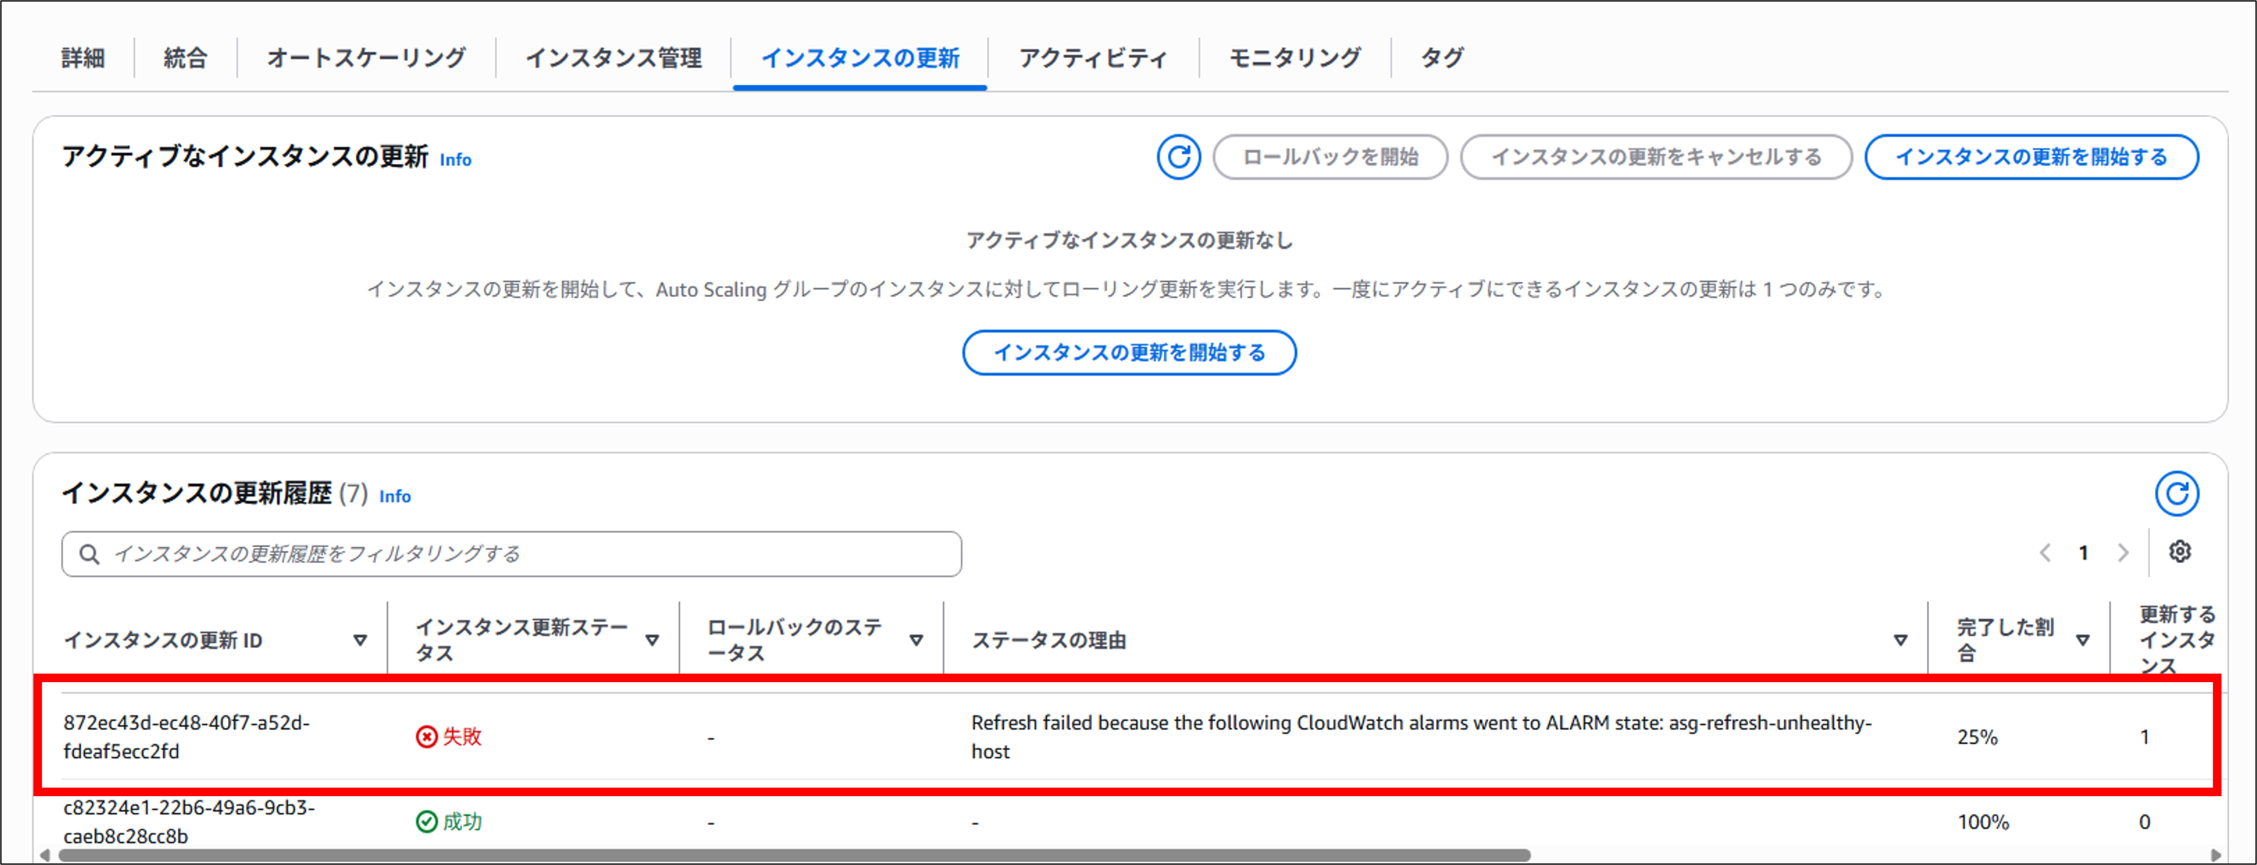The image size is (2257, 865).
Task: Switch to オートスケーリング tab
Action: [x=366, y=58]
